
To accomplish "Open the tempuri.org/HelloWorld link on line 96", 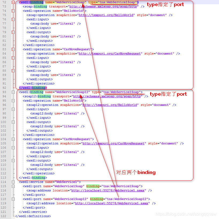I will pyautogui.click(x=110, y=105).
